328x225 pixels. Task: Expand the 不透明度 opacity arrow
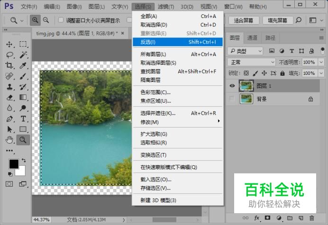(321, 62)
